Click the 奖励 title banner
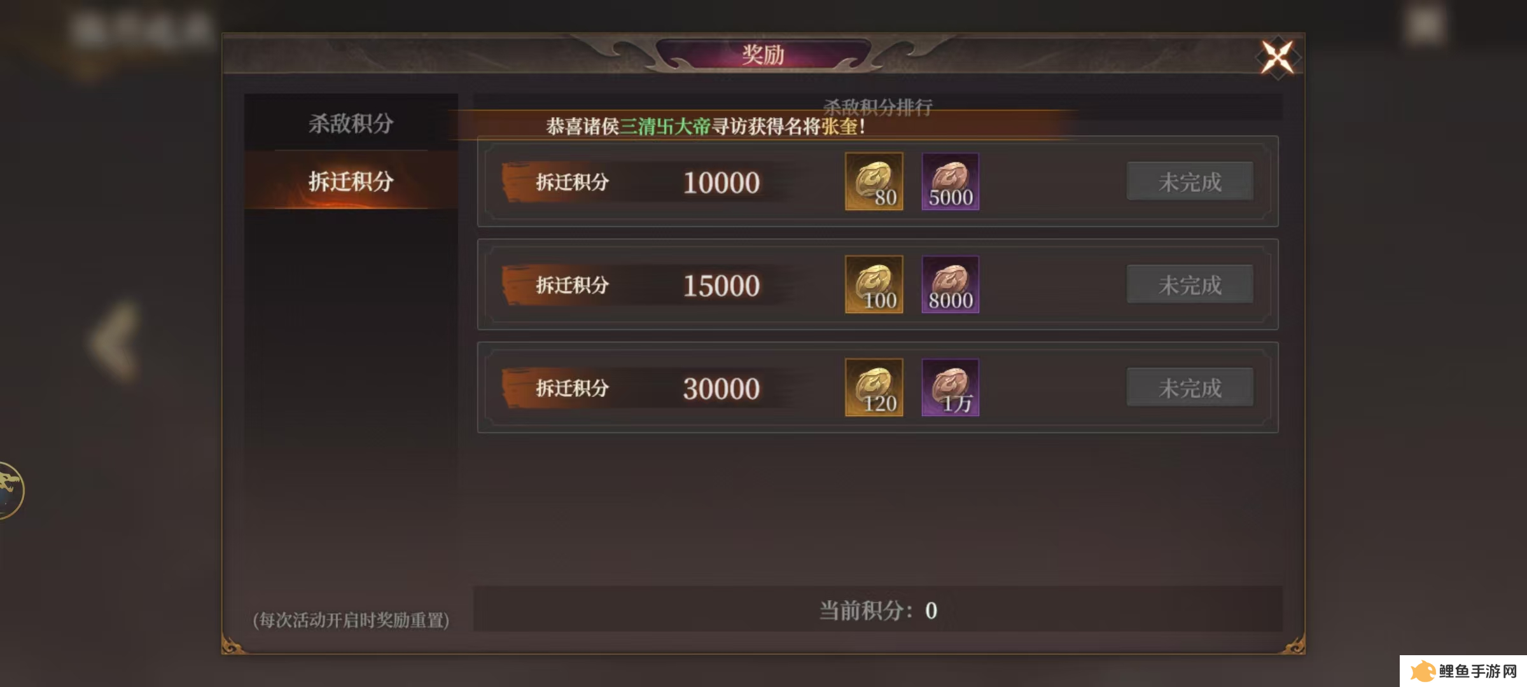This screenshot has width=1527, height=687. coord(763,55)
